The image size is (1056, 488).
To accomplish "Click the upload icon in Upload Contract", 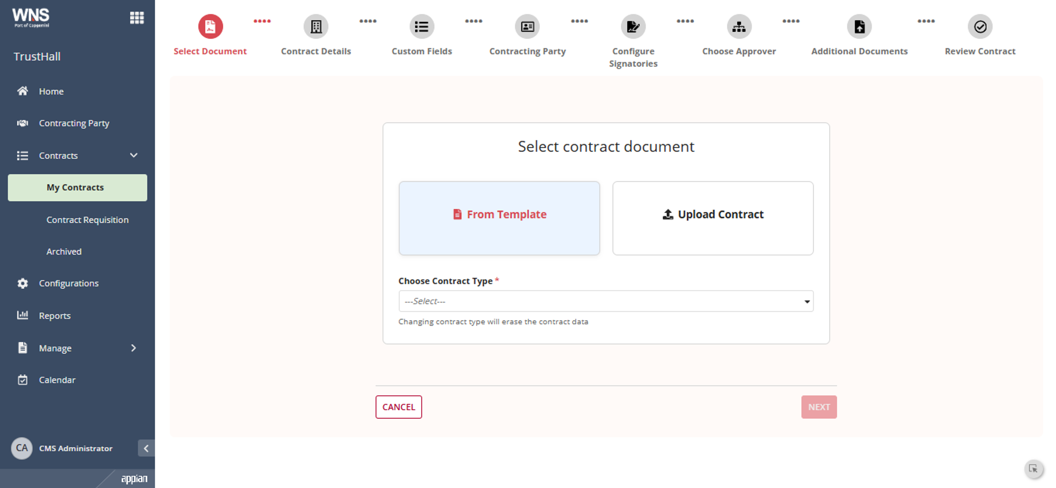I will pos(668,214).
